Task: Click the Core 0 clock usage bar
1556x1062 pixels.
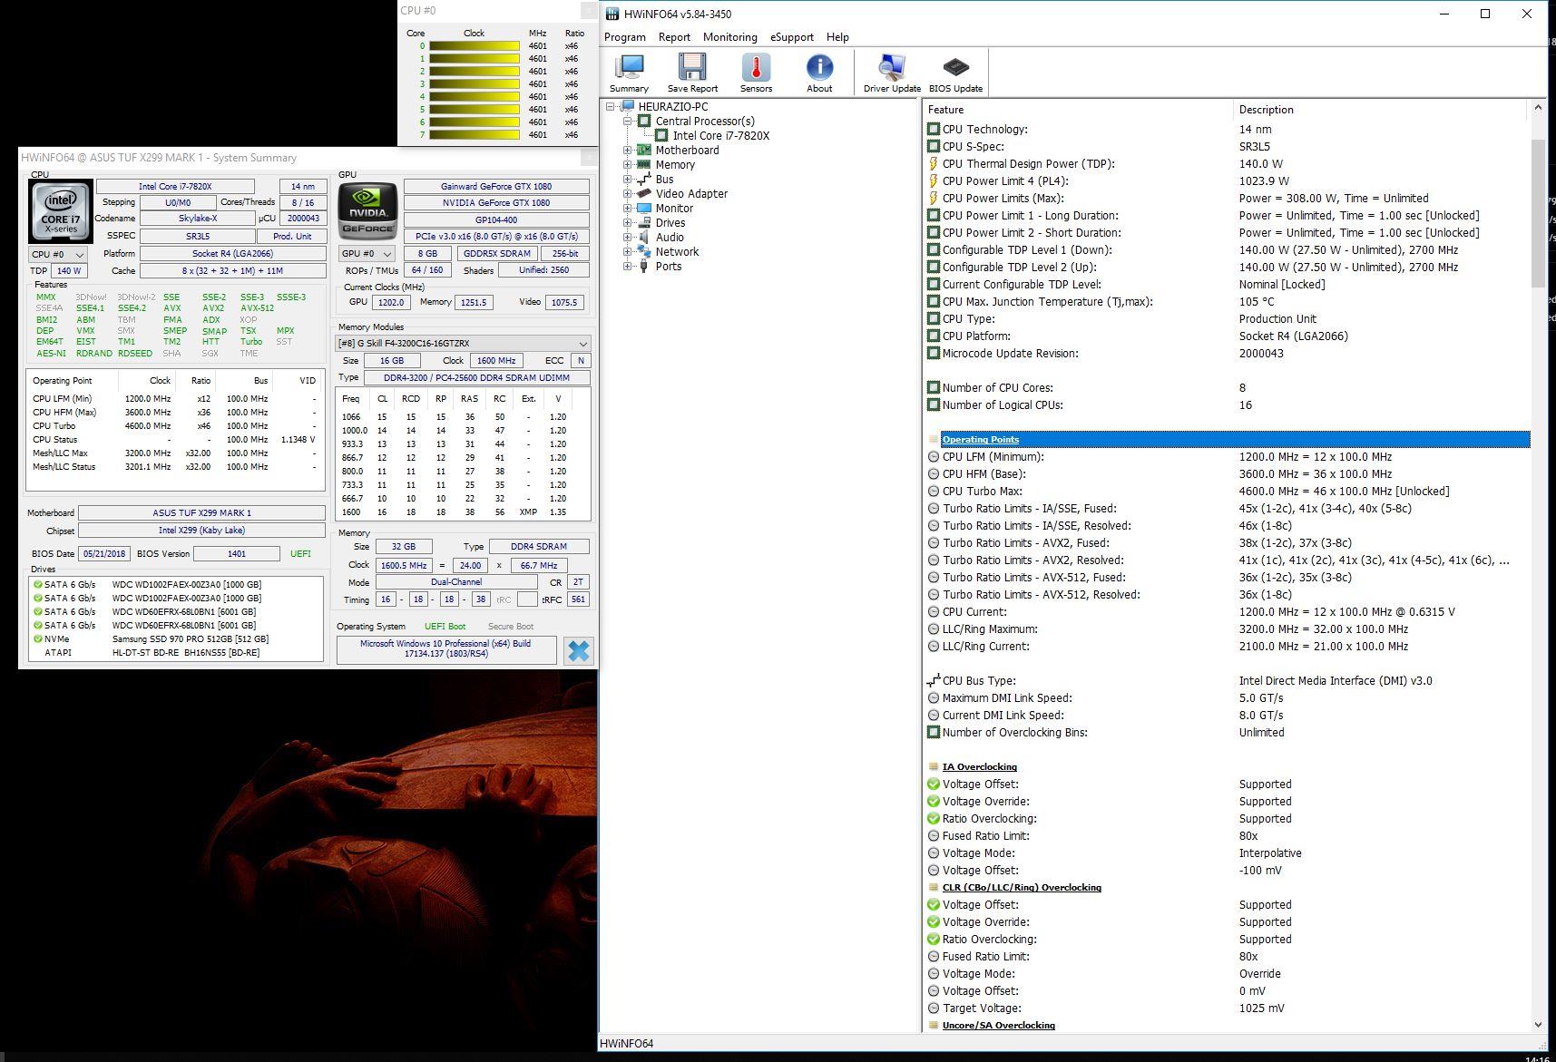Action: pos(475,45)
